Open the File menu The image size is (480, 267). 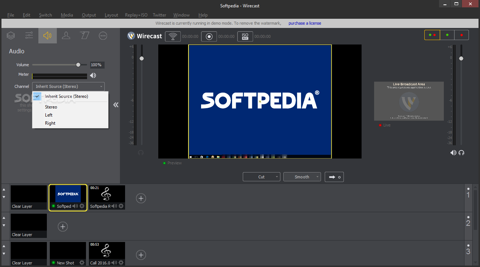[x=11, y=15]
